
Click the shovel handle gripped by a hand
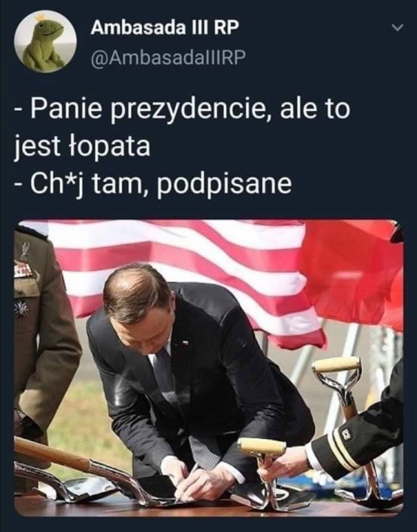261,446
